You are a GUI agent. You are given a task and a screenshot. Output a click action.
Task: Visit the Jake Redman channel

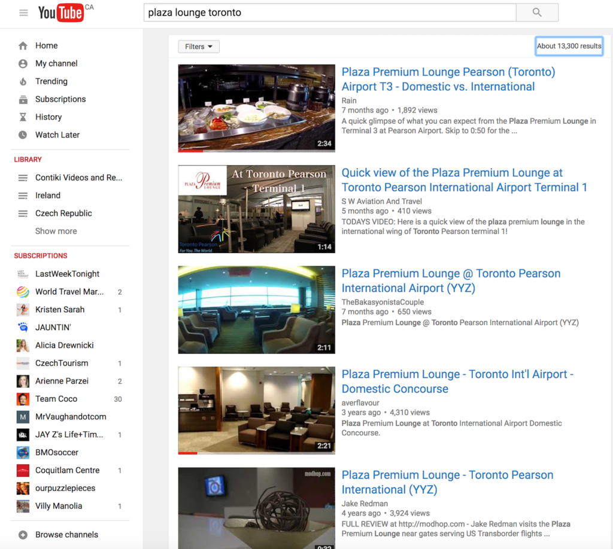(365, 504)
